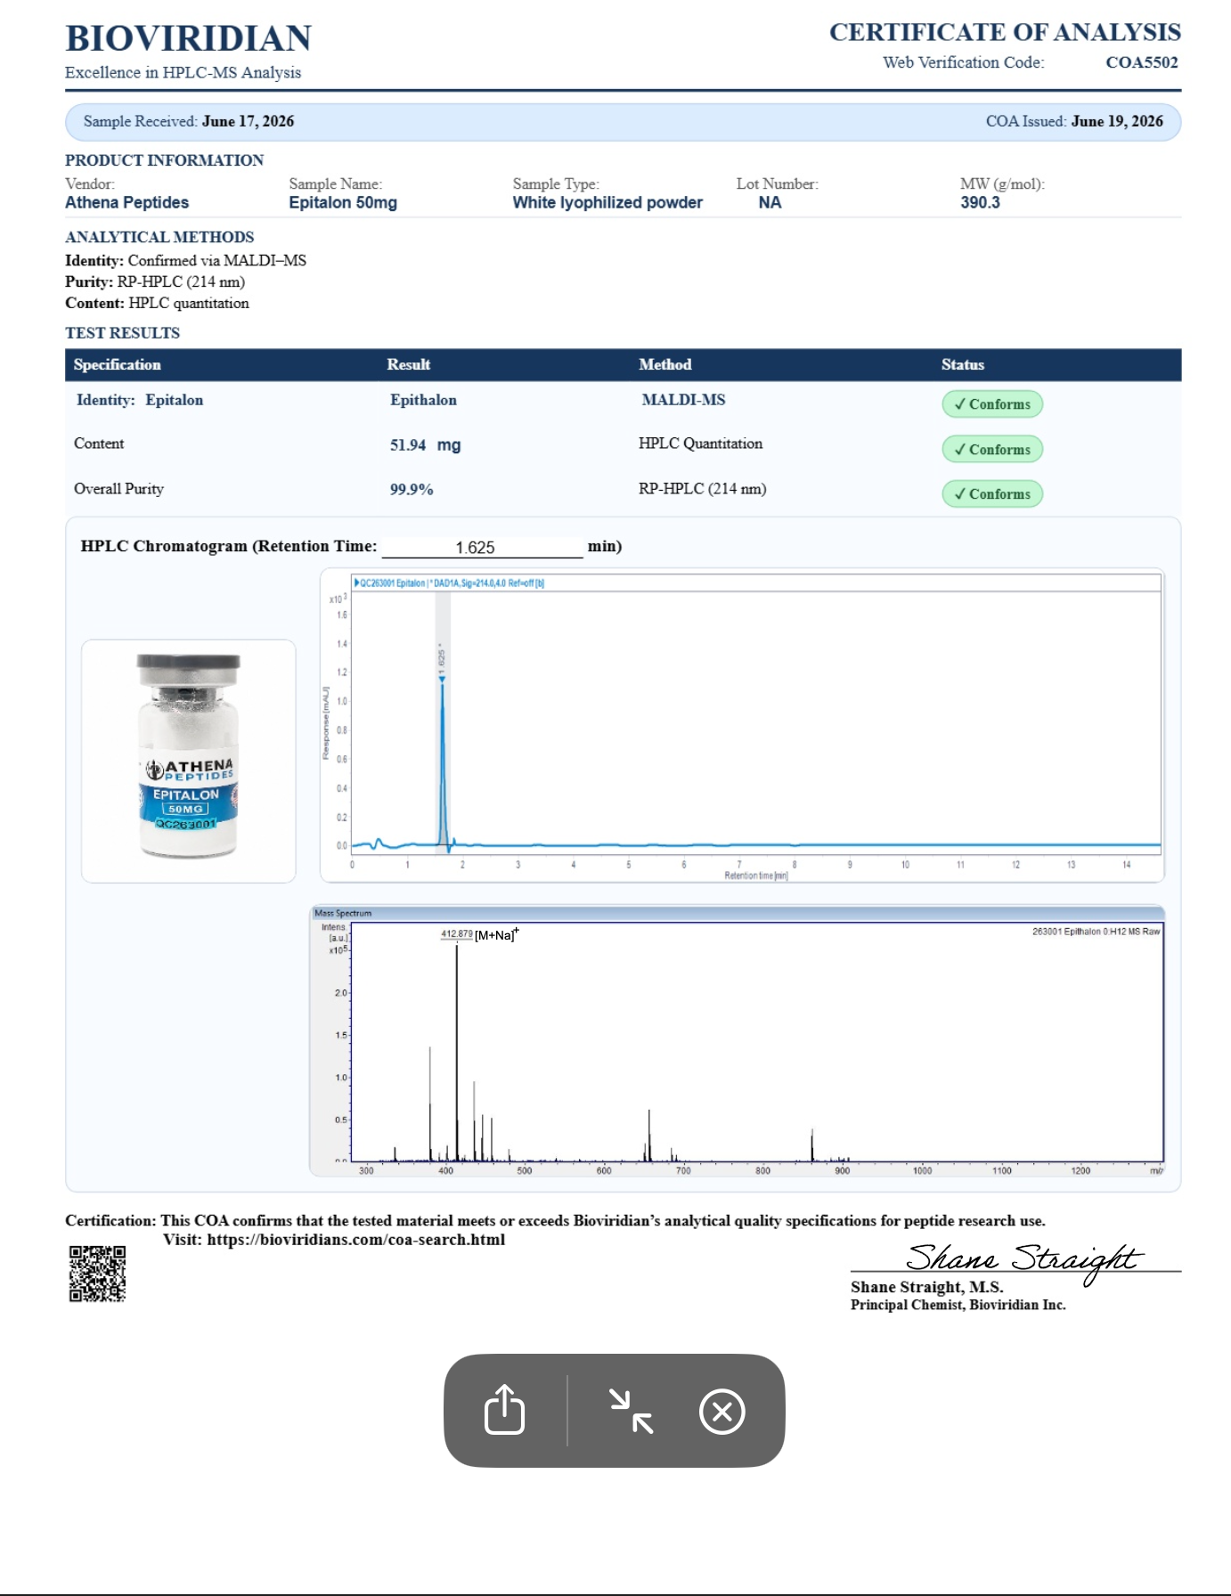Tap the QR code beside the certification

[98, 1274]
